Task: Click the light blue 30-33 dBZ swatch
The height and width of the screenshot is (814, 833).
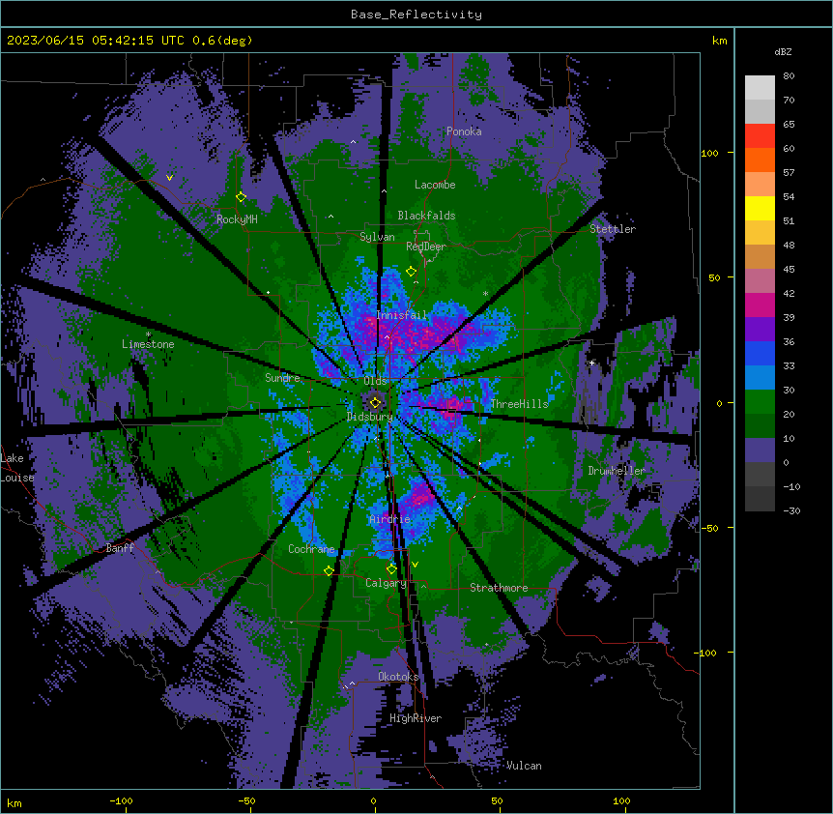Action: point(760,378)
